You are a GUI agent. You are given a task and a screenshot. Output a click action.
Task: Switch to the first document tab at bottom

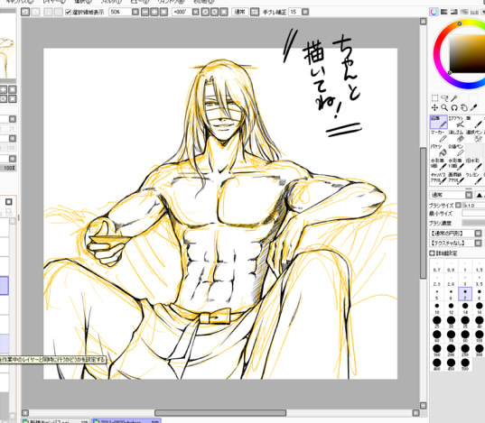click(56, 421)
